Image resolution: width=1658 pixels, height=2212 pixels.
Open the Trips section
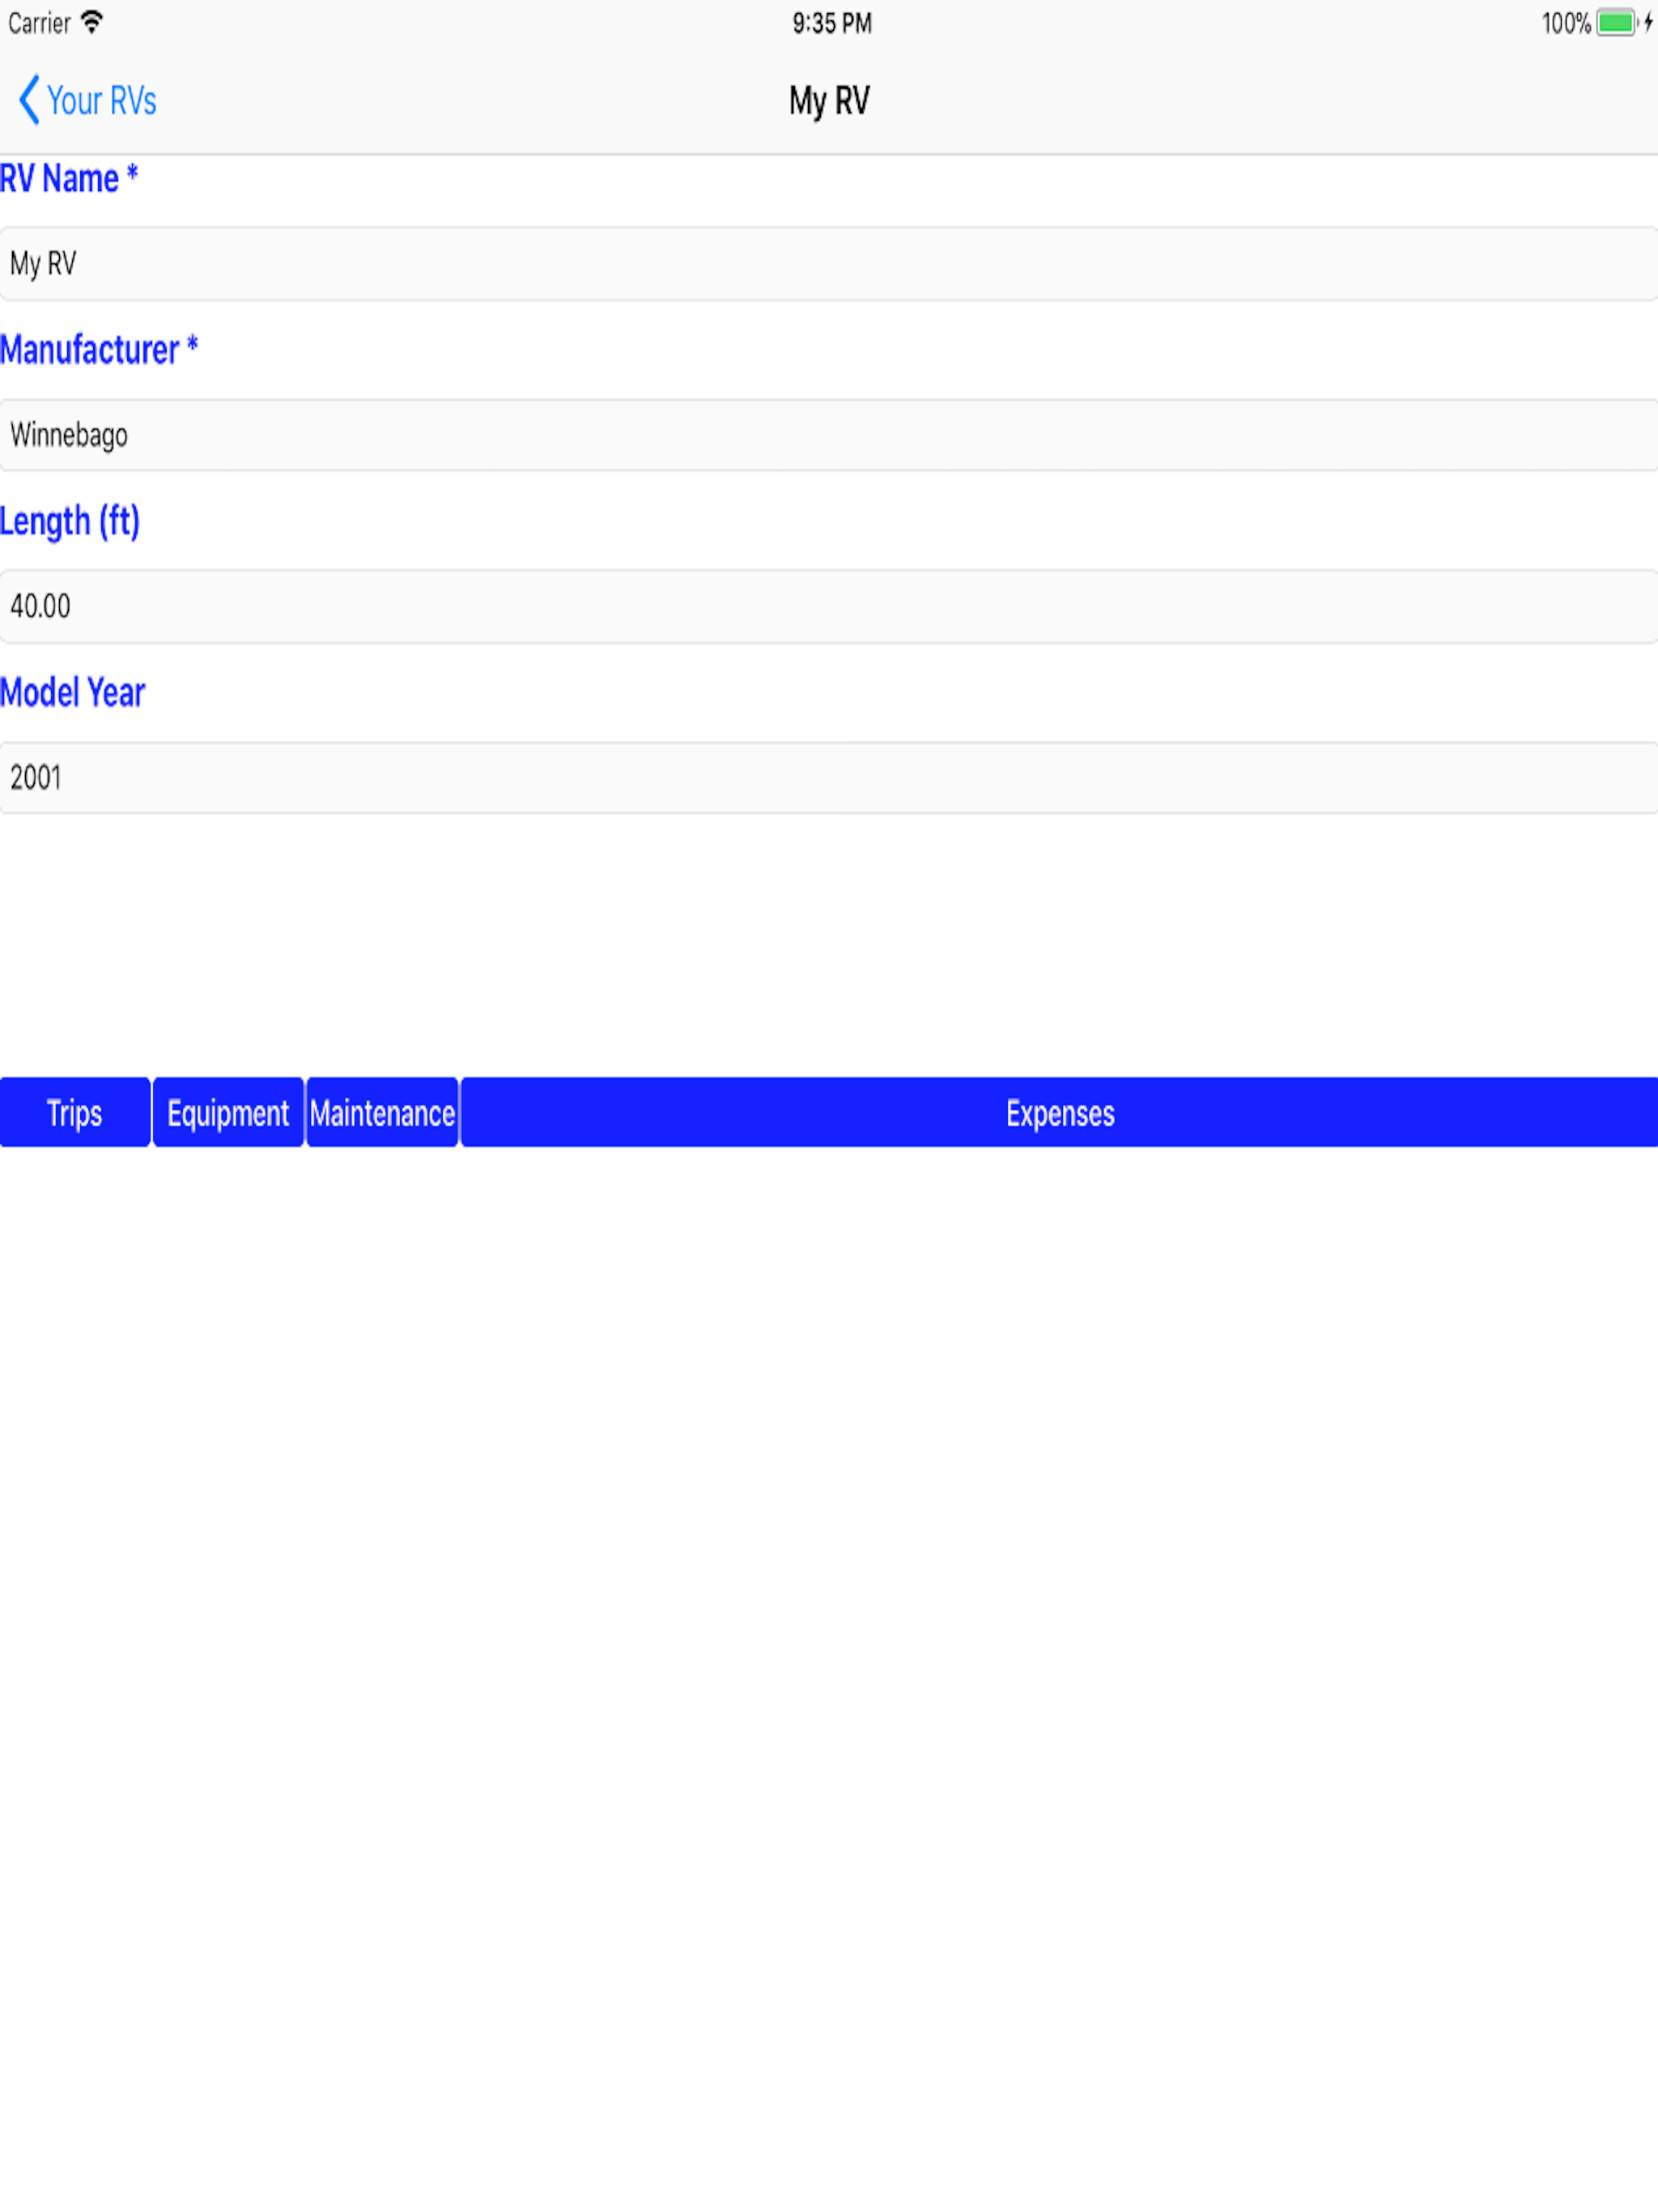point(75,1113)
